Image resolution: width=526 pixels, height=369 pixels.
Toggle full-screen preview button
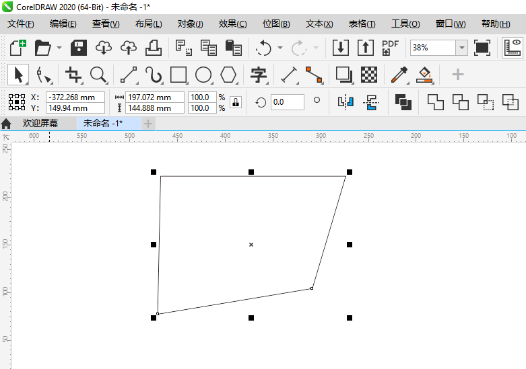pos(482,48)
